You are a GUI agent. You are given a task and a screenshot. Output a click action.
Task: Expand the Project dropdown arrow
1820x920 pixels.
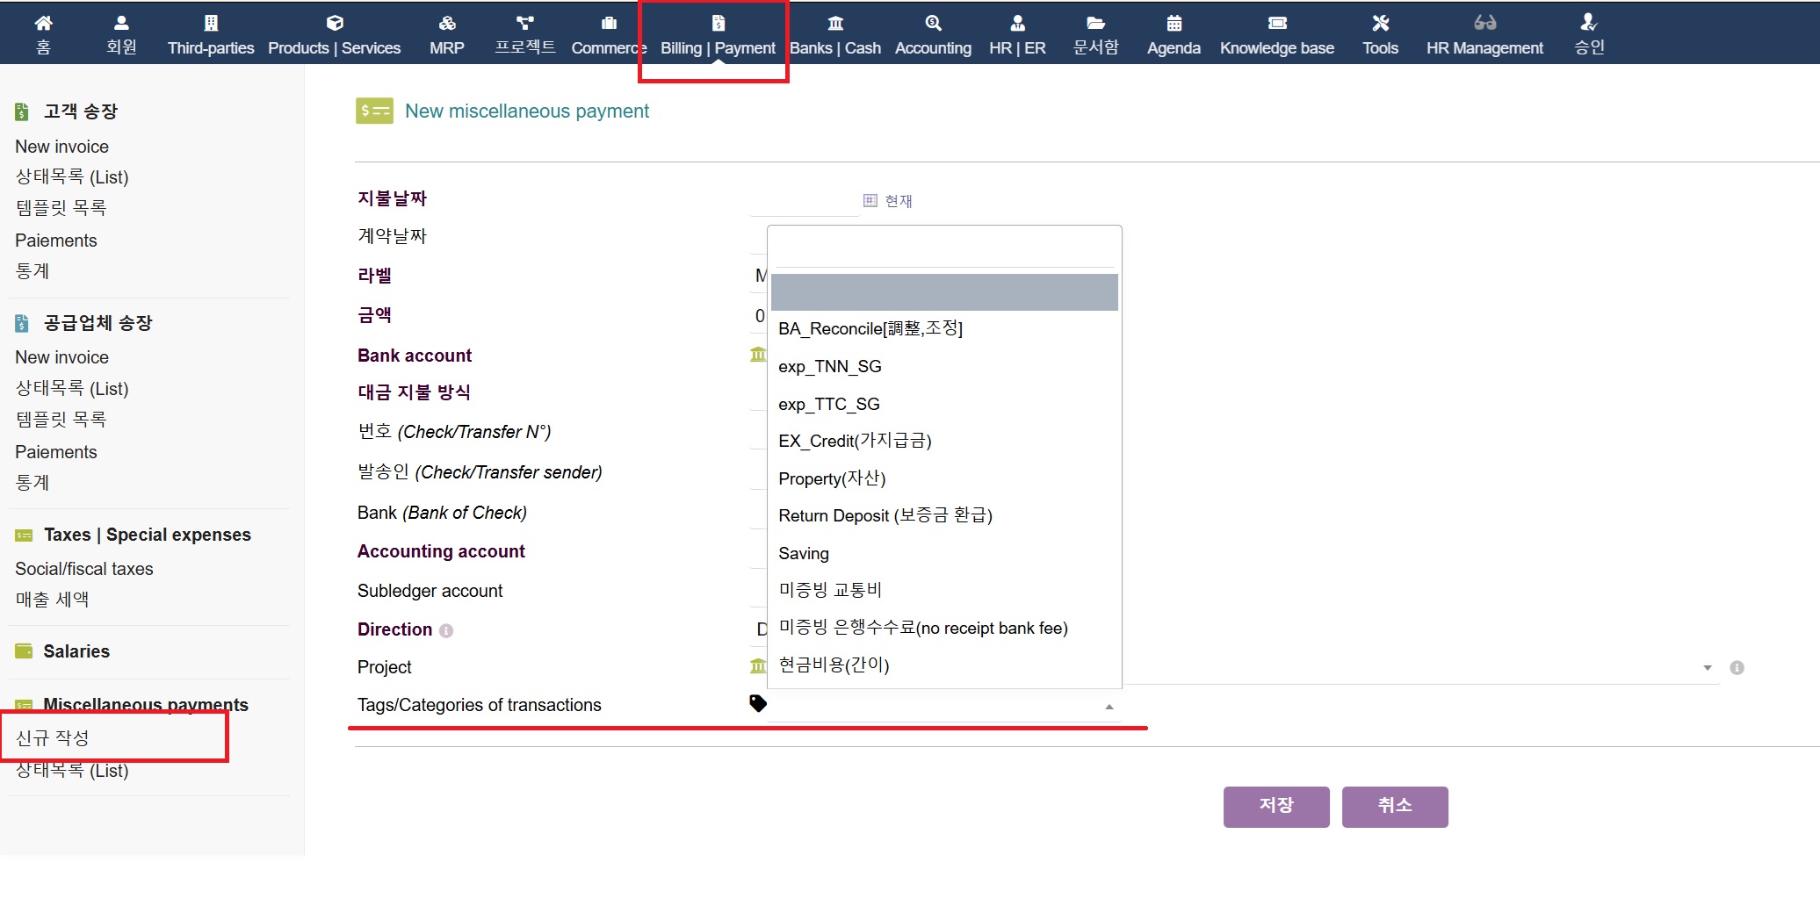click(1707, 668)
